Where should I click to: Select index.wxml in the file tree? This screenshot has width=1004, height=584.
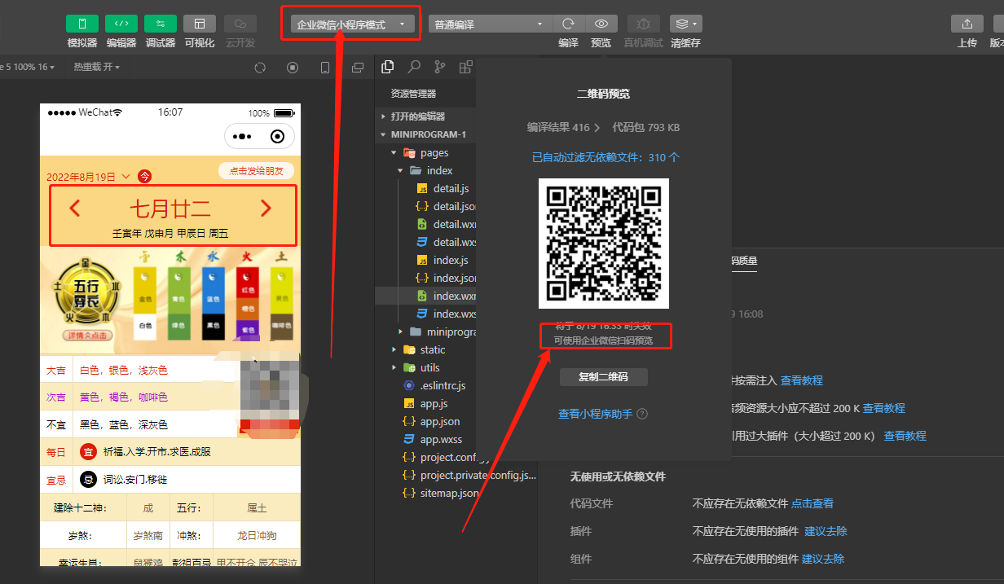pos(426,296)
